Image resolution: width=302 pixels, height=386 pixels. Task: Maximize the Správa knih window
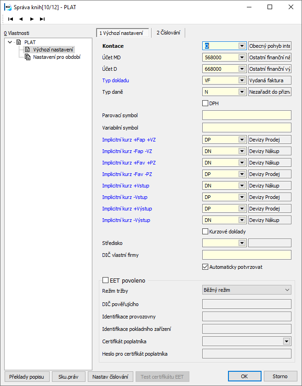click(270, 7)
